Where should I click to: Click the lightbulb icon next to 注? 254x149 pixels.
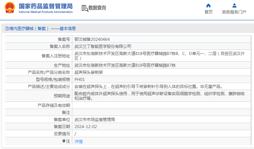[x=63, y=141]
